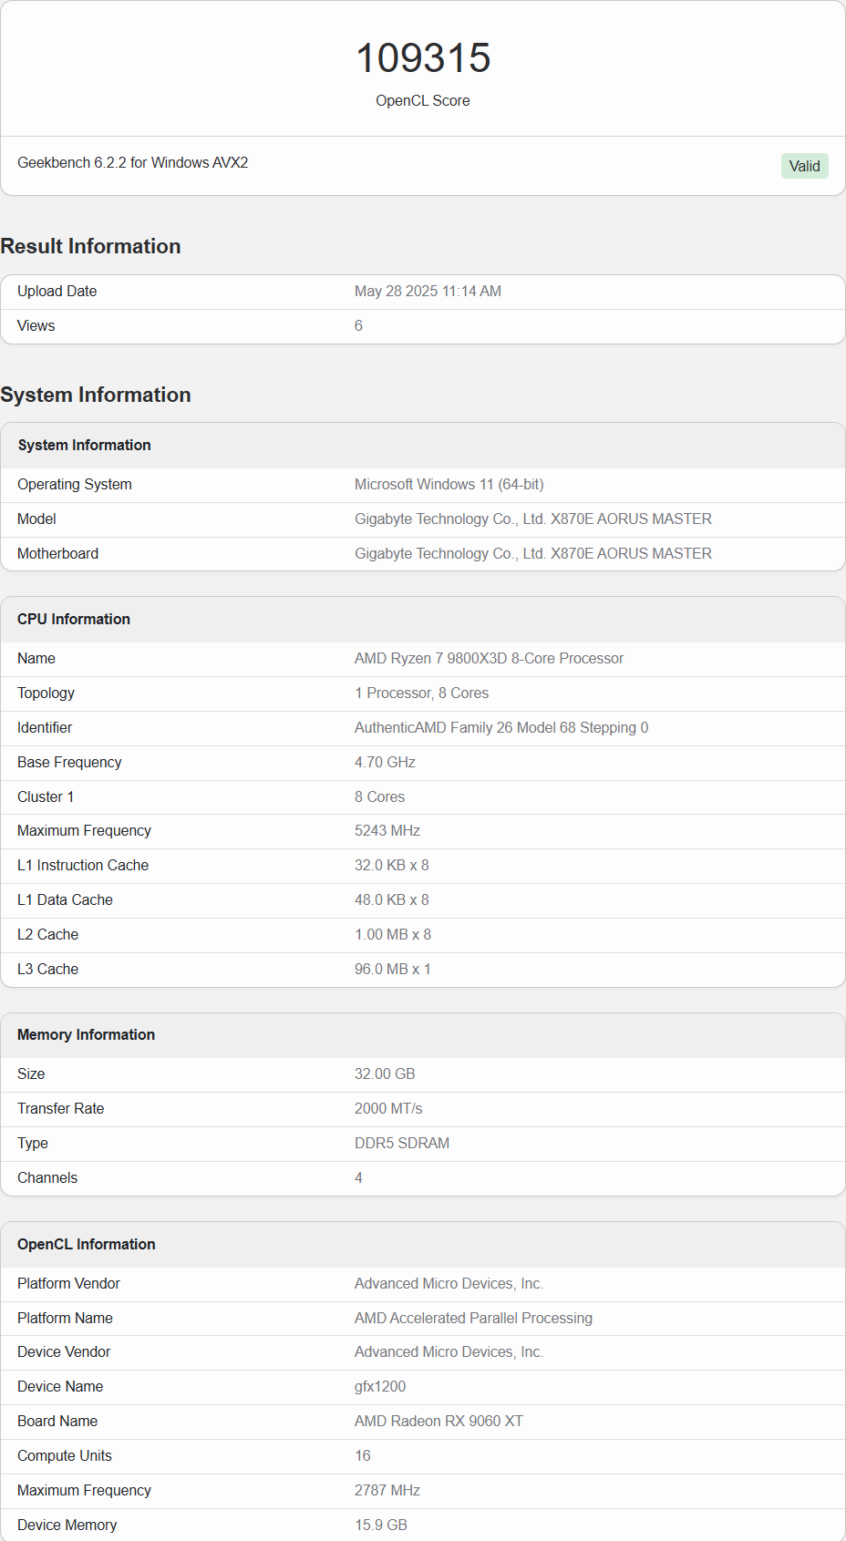Click the gfx1200 device name value
Viewport: 846px width, 1541px height.
tap(380, 1386)
